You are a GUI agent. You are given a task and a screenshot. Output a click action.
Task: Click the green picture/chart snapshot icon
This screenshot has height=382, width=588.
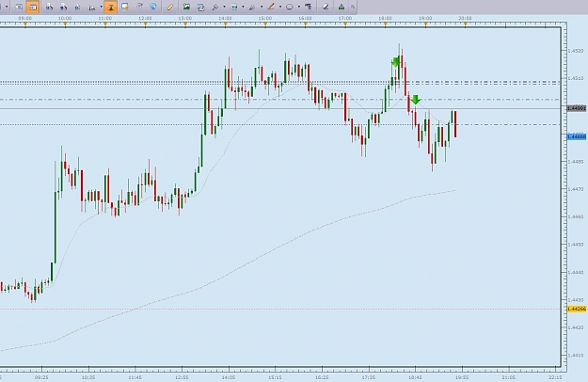coord(186,7)
